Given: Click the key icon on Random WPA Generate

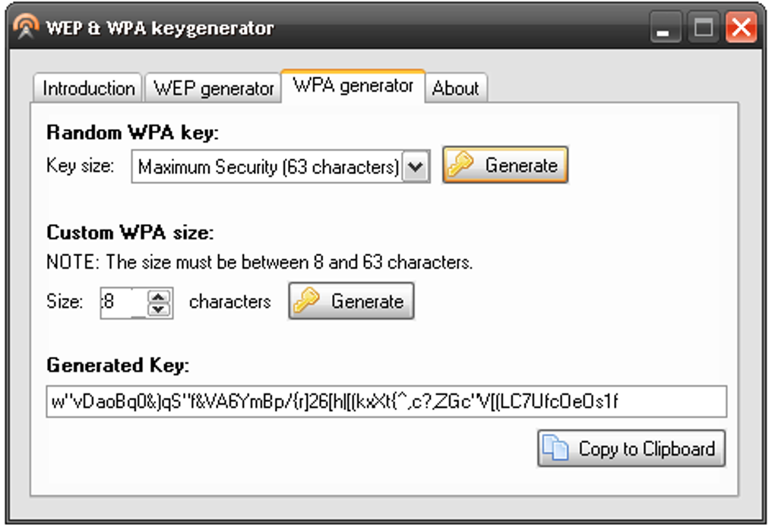Looking at the screenshot, I should click(x=460, y=166).
